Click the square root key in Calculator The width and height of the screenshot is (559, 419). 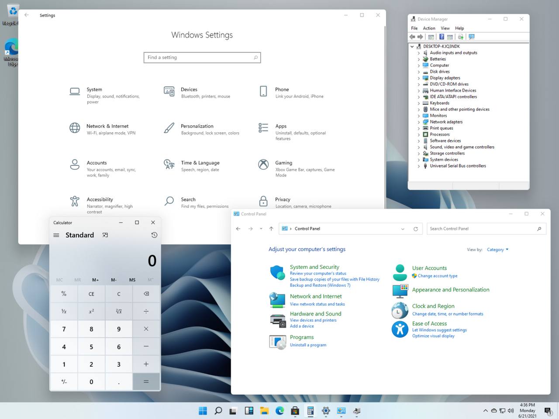pos(119,311)
